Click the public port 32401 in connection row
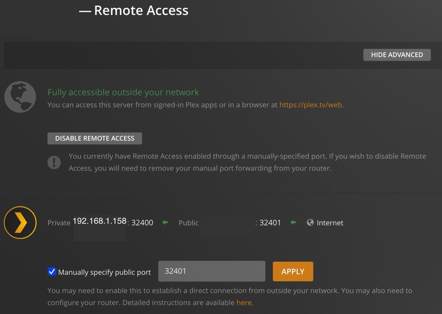 (270, 223)
